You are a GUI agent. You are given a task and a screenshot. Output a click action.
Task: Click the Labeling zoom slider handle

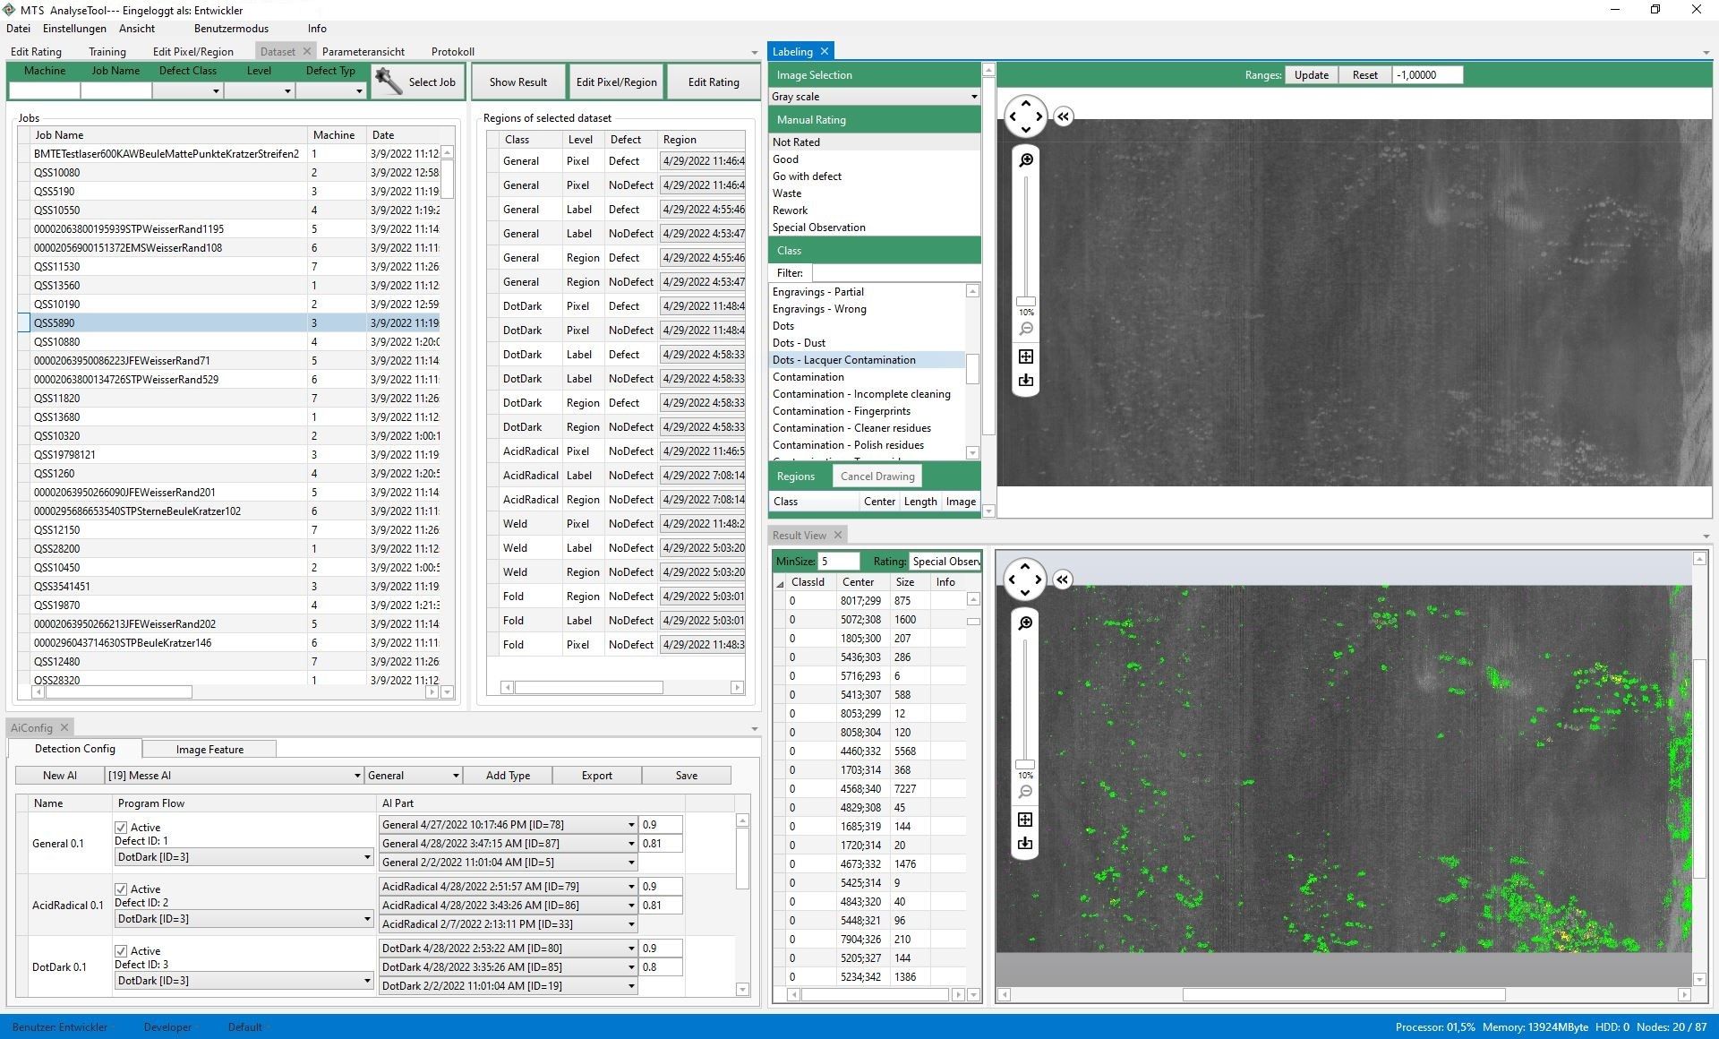click(1026, 302)
